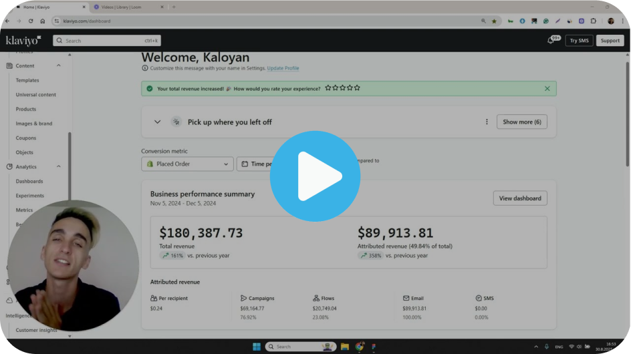This screenshot has height=354, width=631.
Task: Open the three-dot menu beside Show more
Action: pos(487,122)
